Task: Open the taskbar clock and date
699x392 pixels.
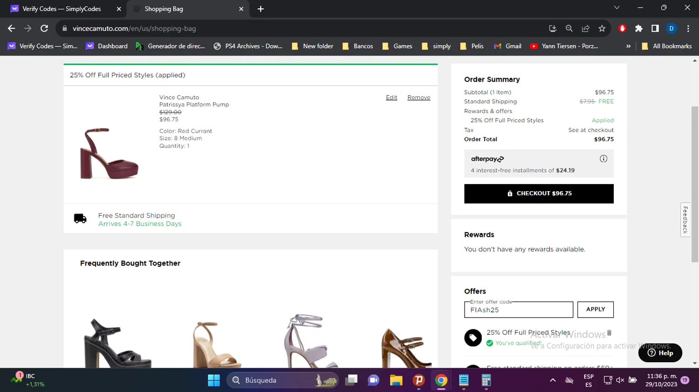Action: click(x=661, y=380)
